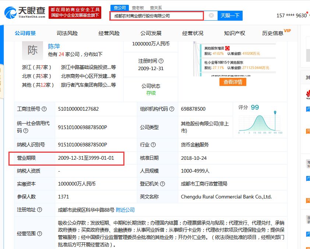Click the registration date 2009-12-31 under 注册时间
Screen dimensions: 310x249
[x=151, y=69]
